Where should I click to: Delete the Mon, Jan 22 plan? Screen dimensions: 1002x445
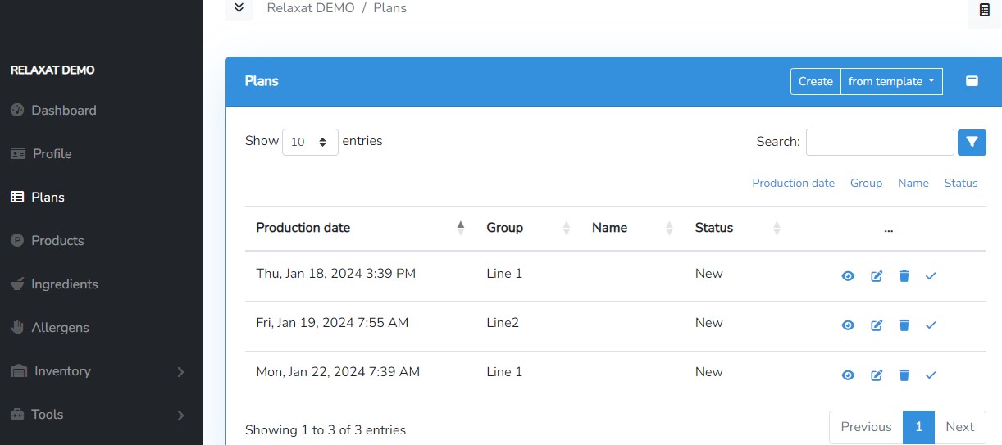[x=904, y=375]
